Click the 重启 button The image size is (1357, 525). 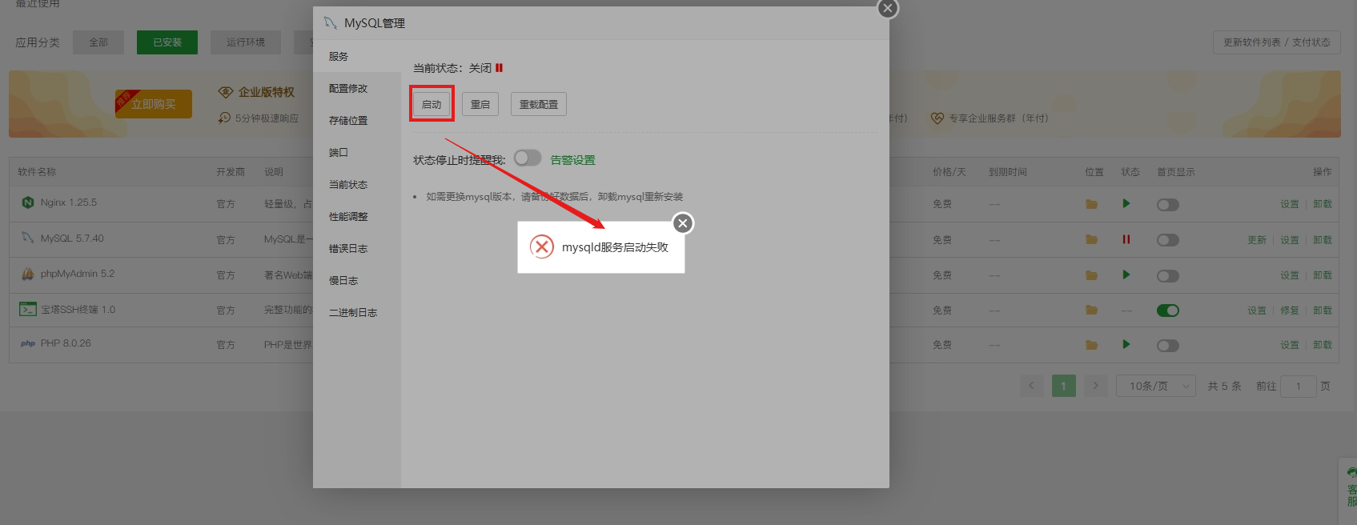pos(480,104)
